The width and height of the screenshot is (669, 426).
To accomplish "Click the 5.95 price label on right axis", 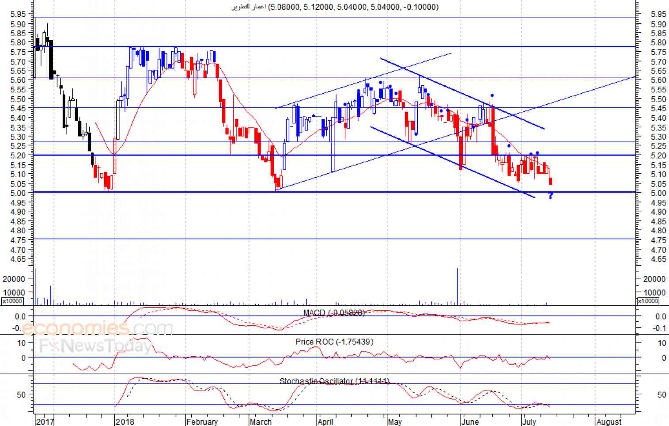I will [658, 15].
